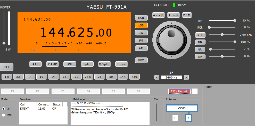
Task: Toggle the ATT attenuator
Action: coord(35,64)
